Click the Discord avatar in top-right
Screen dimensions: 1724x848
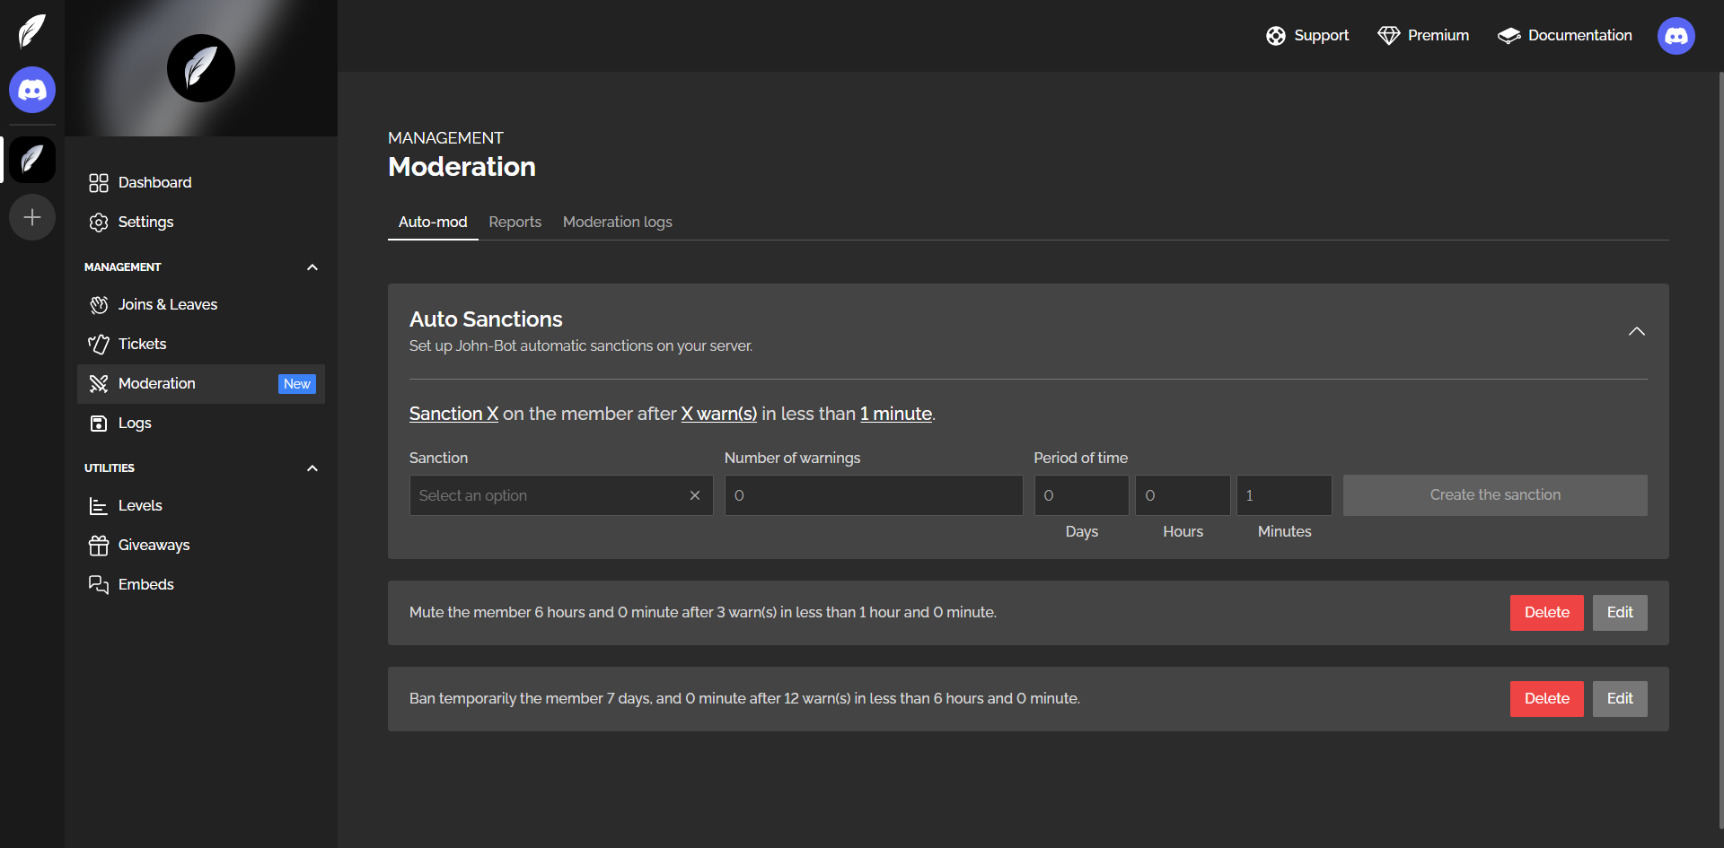[x=1676, y=36]
